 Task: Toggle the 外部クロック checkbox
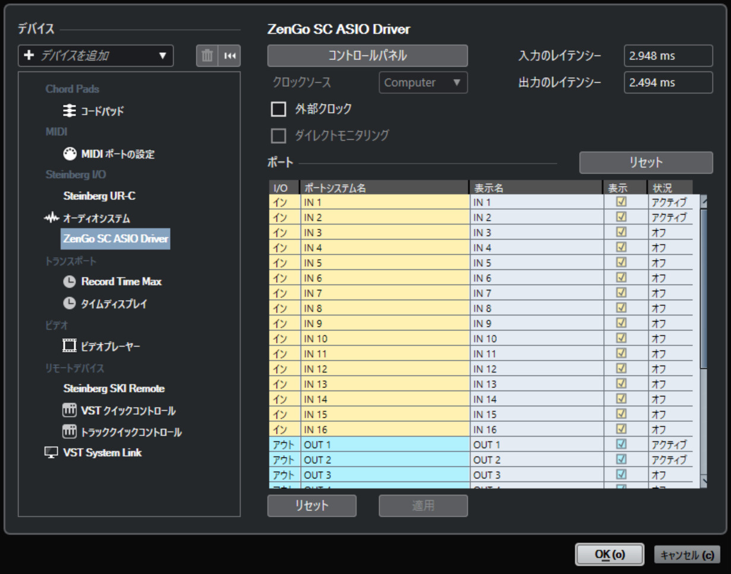[278, 109]
